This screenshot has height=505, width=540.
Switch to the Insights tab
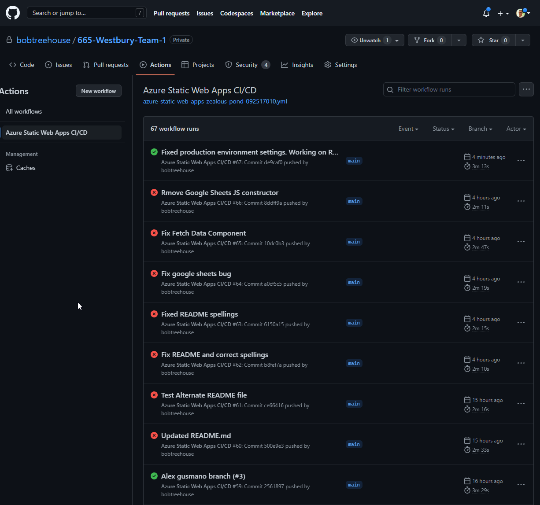click(297, 65)
